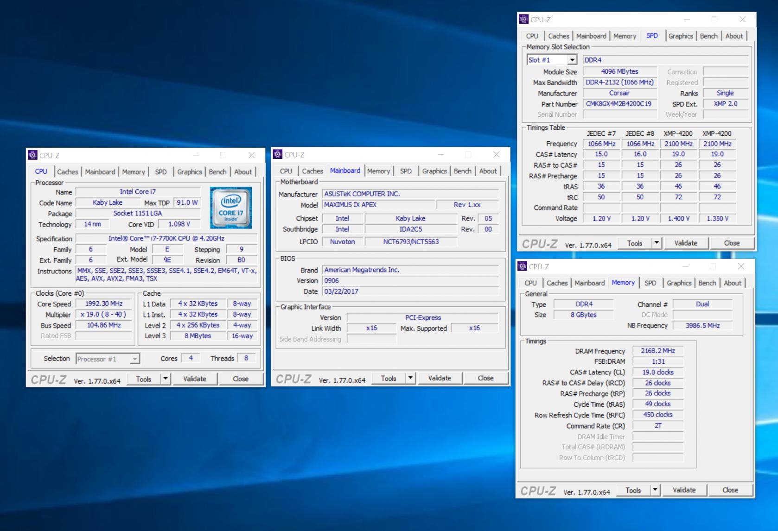Click the Intel Core i7 logo badge
The image size is (778, 531).
pos(231,208)
